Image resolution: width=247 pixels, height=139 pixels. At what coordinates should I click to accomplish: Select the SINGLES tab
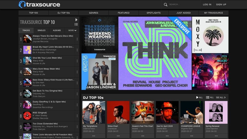point(41,30)
